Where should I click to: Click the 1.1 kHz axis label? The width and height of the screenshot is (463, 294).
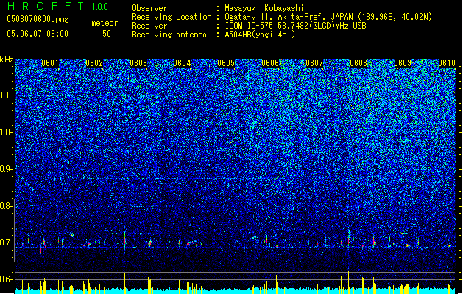click(7, 96)
